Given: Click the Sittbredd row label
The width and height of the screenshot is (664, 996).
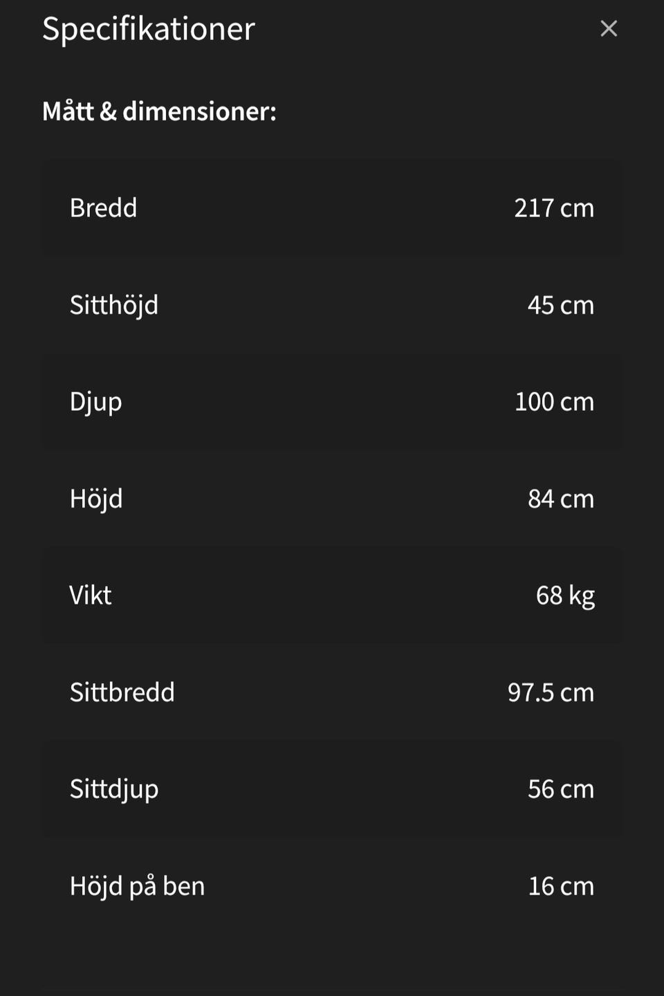Looking at the screenshot, I should click(x=122, y=692).
